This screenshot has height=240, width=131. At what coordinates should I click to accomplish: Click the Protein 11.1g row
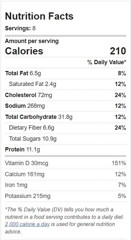66,149
